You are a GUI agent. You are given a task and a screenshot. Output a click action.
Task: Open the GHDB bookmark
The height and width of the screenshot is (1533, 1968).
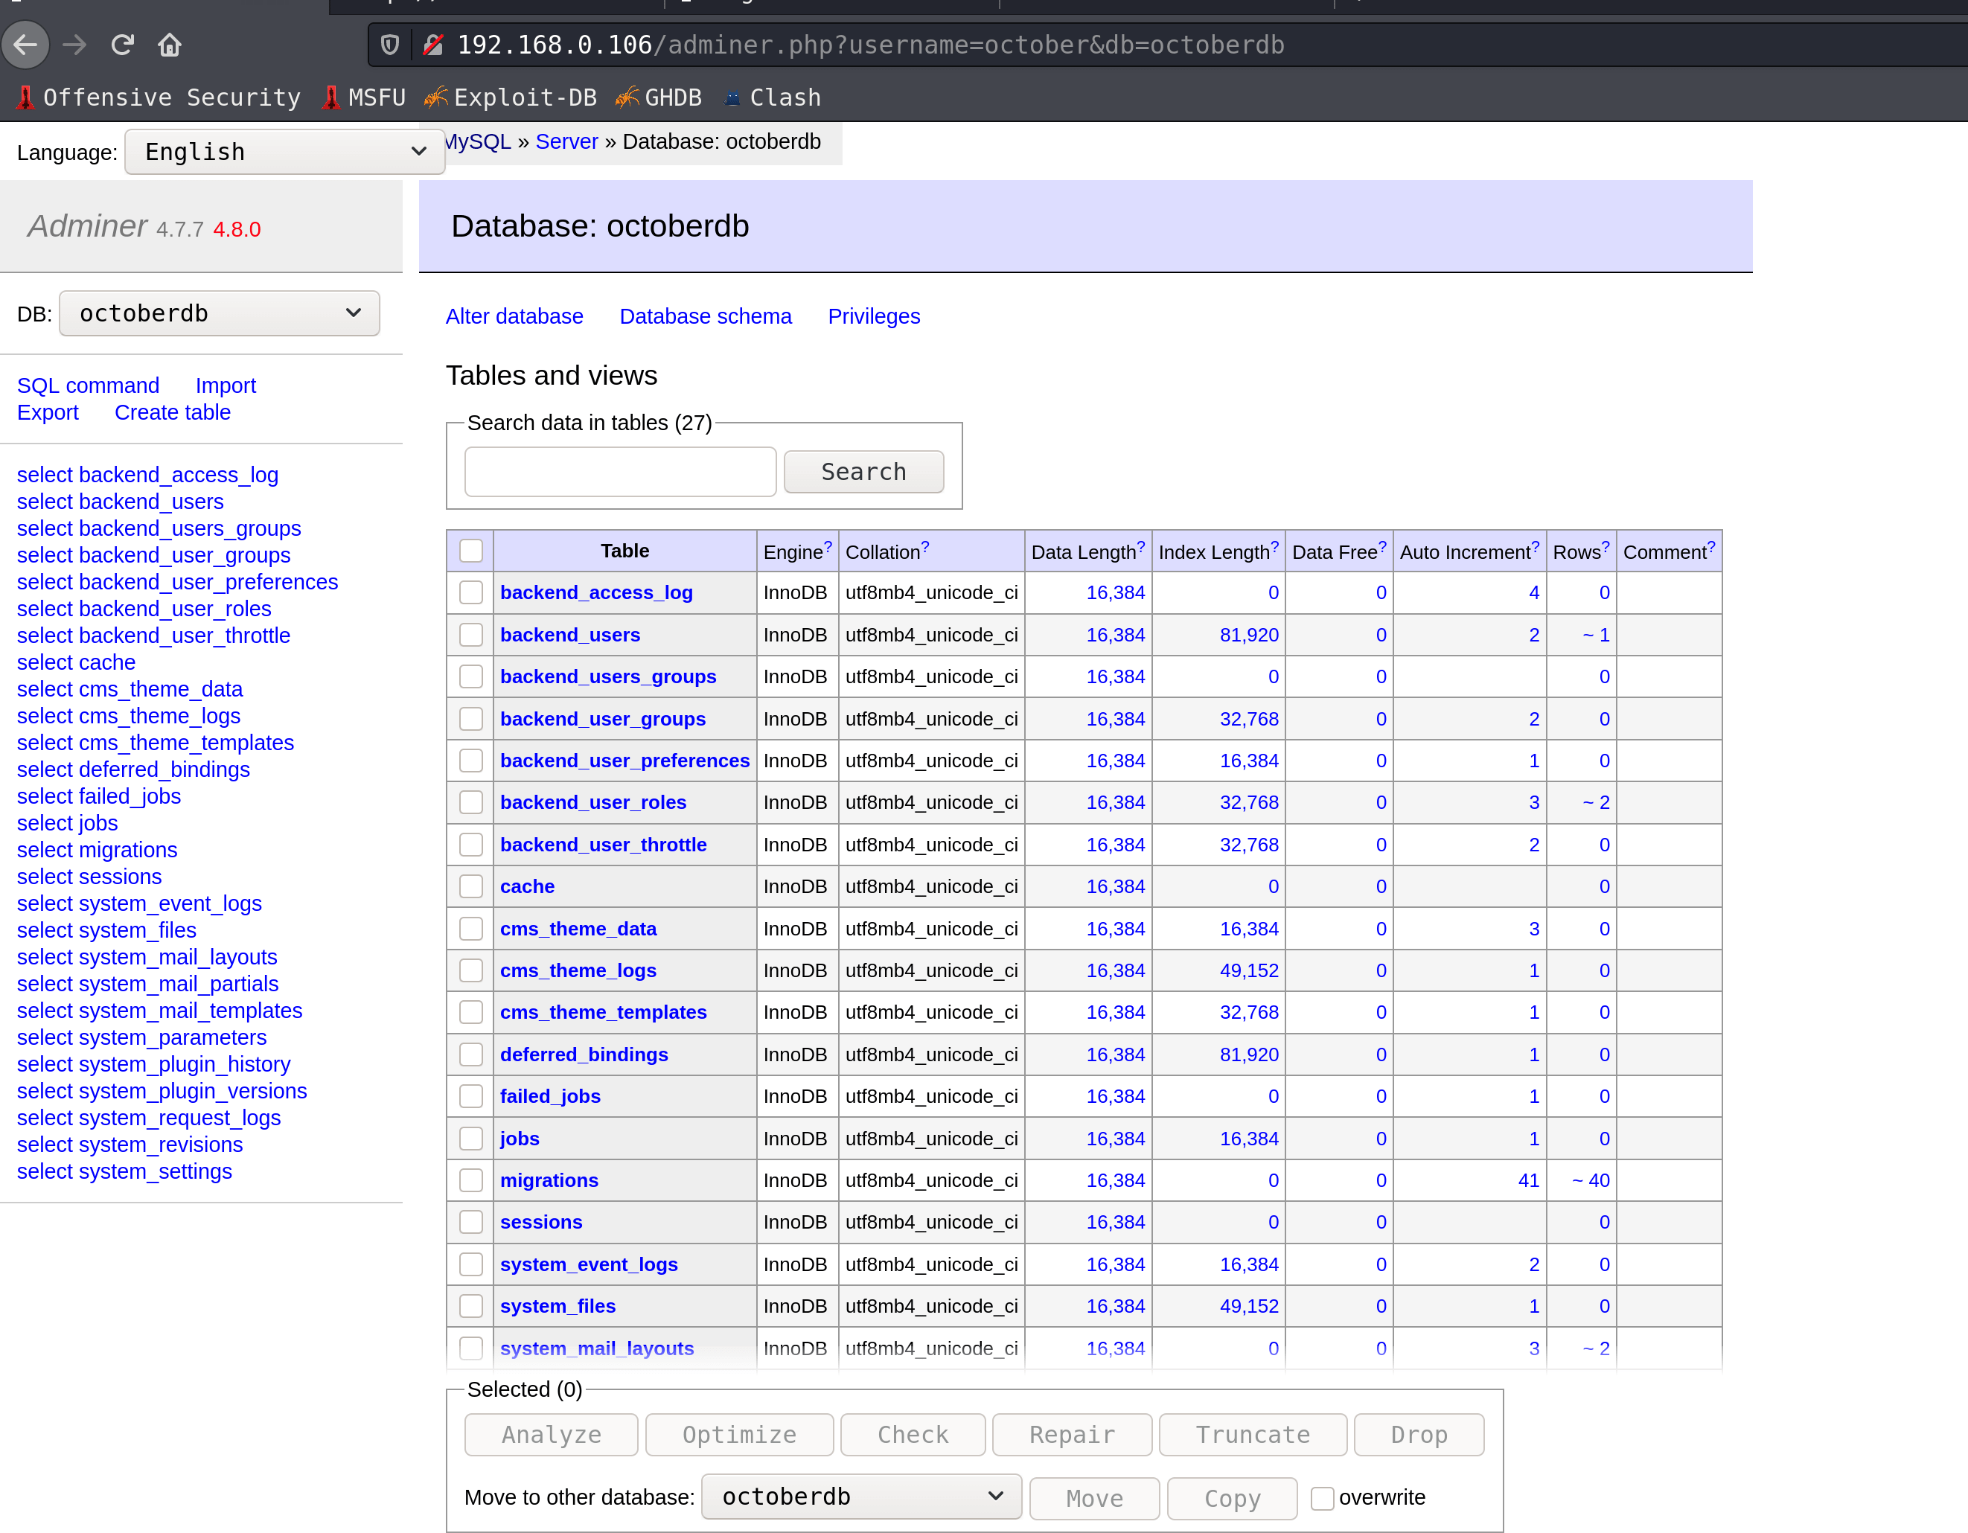[x=659, y=97]
